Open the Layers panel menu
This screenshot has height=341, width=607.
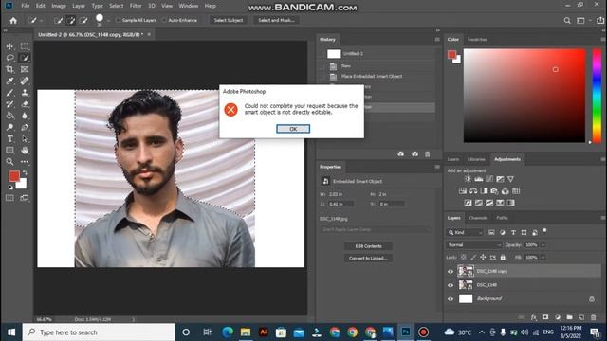point(603,218)
